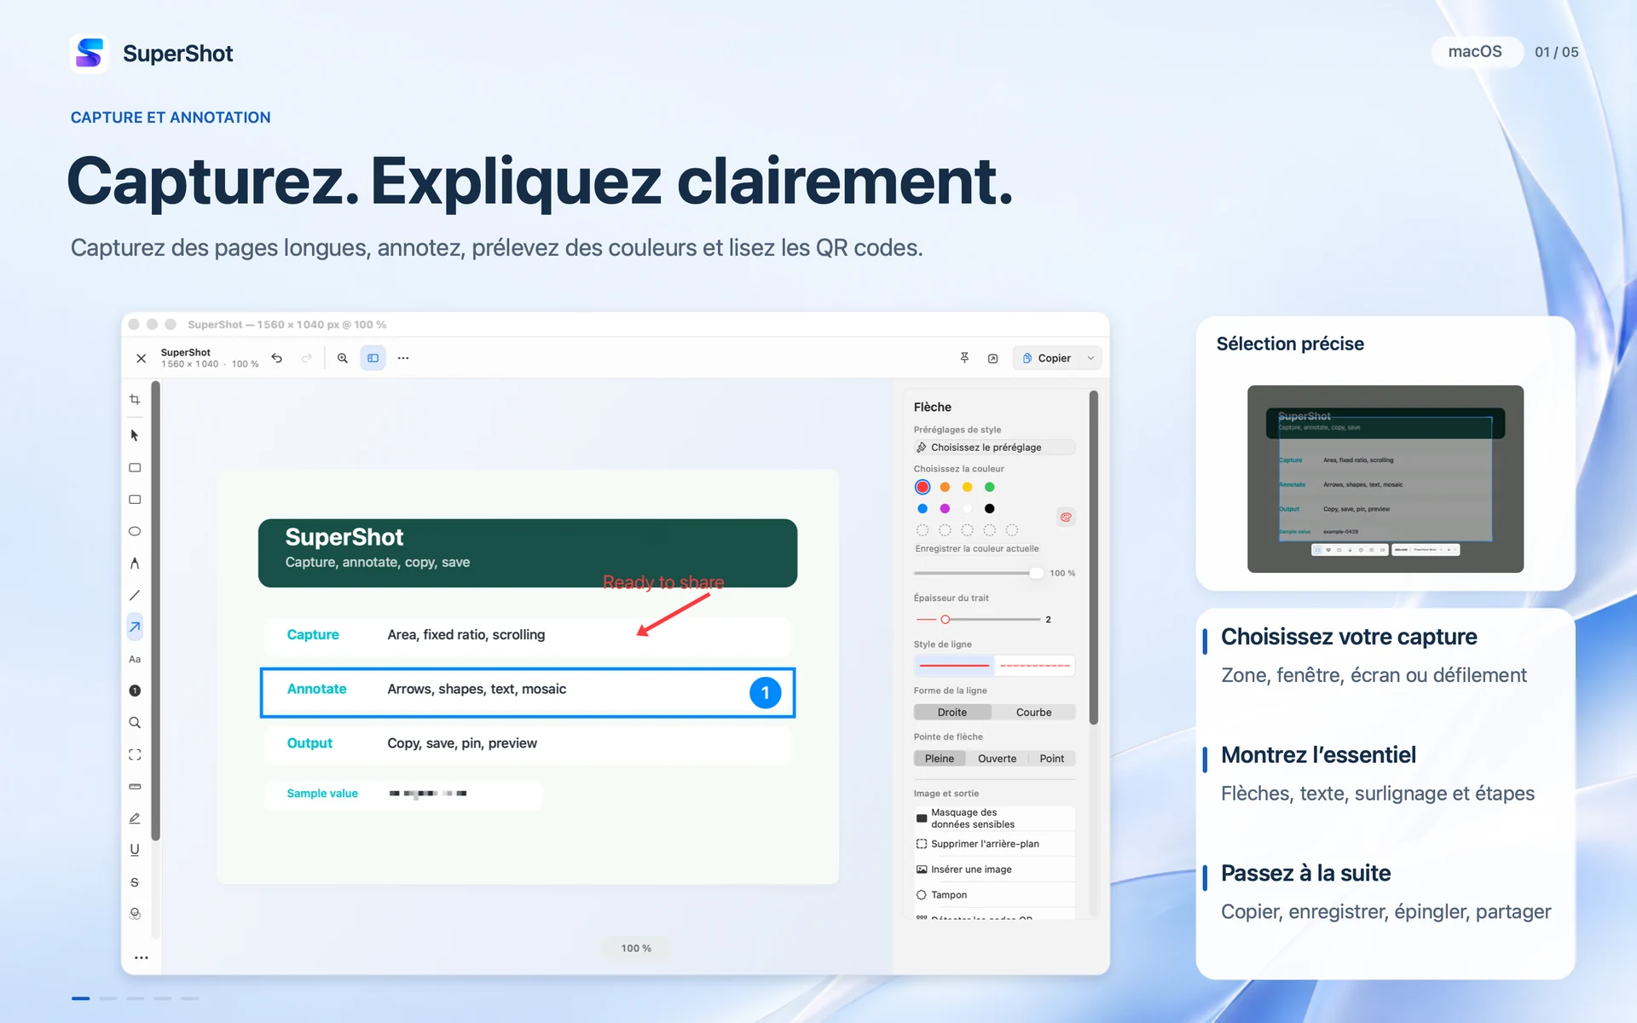Image resolution: width=1637 pixels, height=1023 pixels.
Task: Pick the blue color swatch
Action: tap(923, 508)
